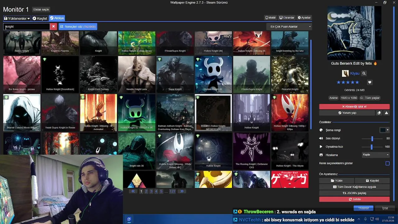Select the Needle Knight Leda thumbnail
Image resolution: width=398 pixels, height=224 pixels.
pos(137,74)
